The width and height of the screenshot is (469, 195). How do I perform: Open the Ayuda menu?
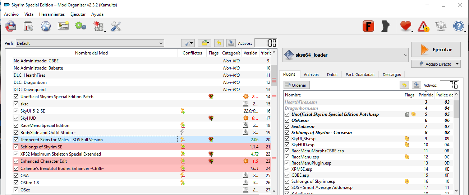97,14
